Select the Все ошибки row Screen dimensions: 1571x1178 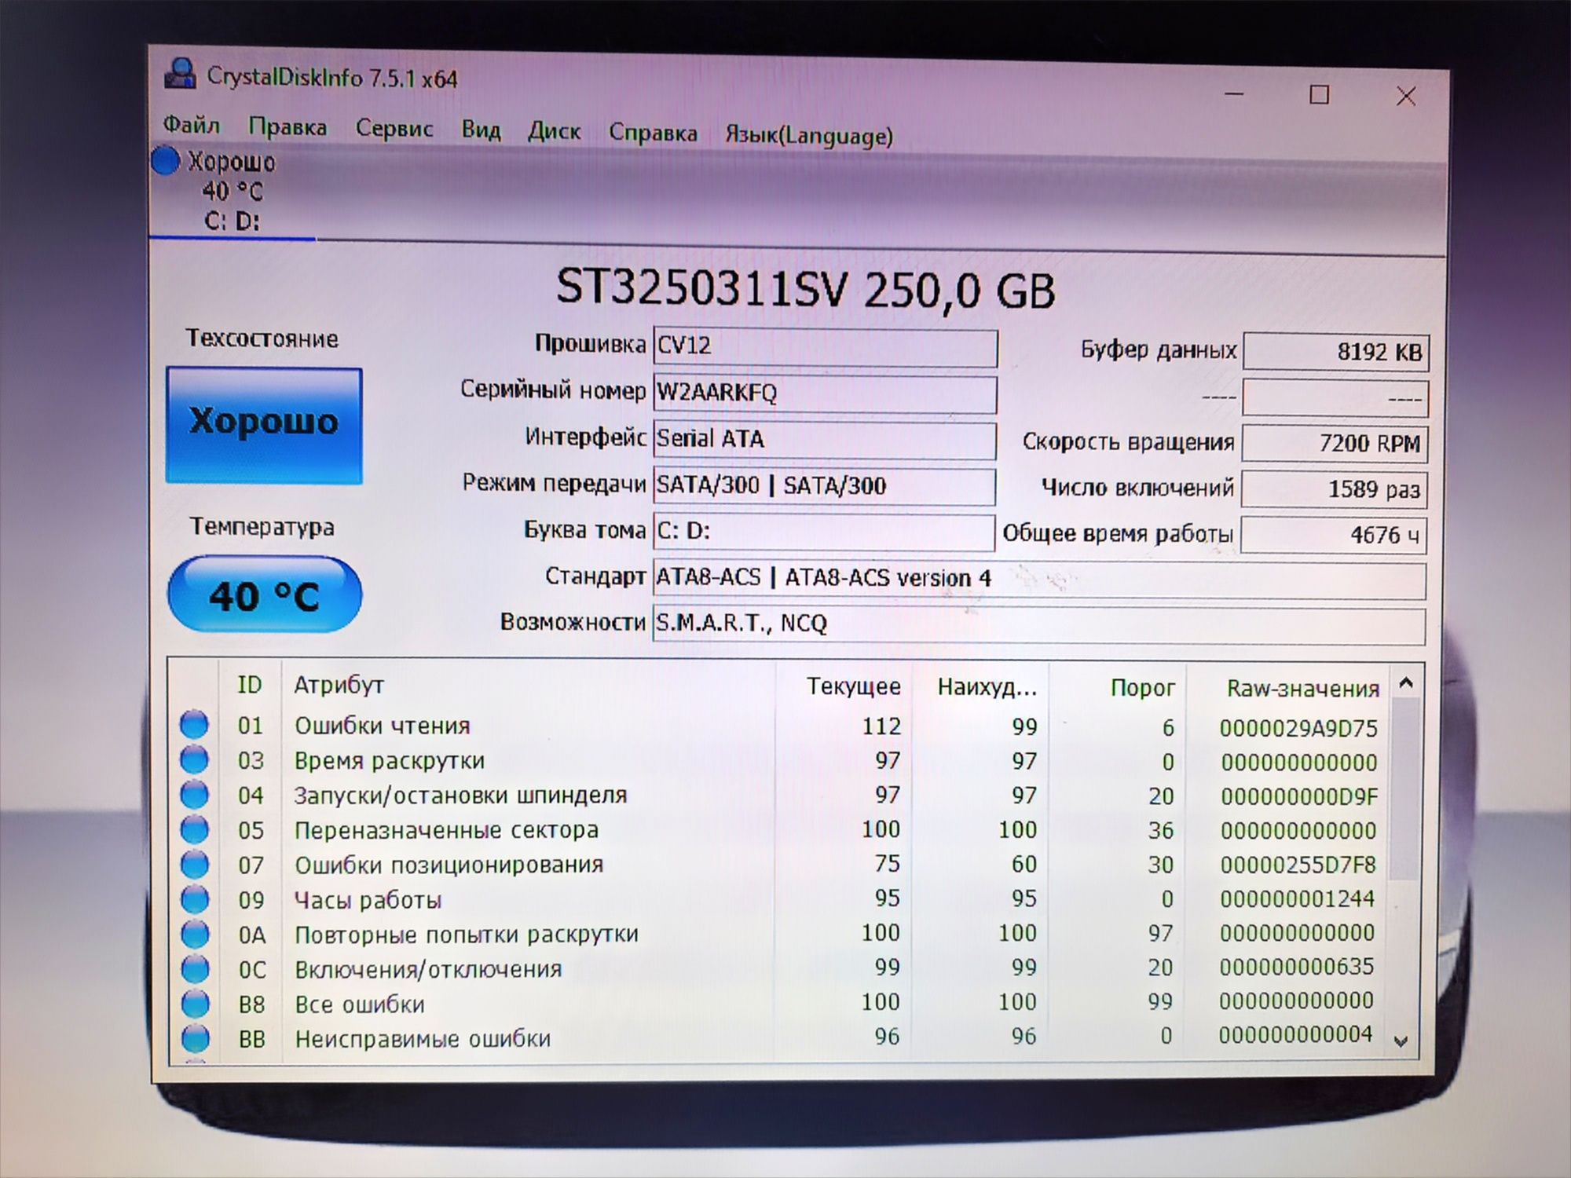click(x=780, y=1003)
